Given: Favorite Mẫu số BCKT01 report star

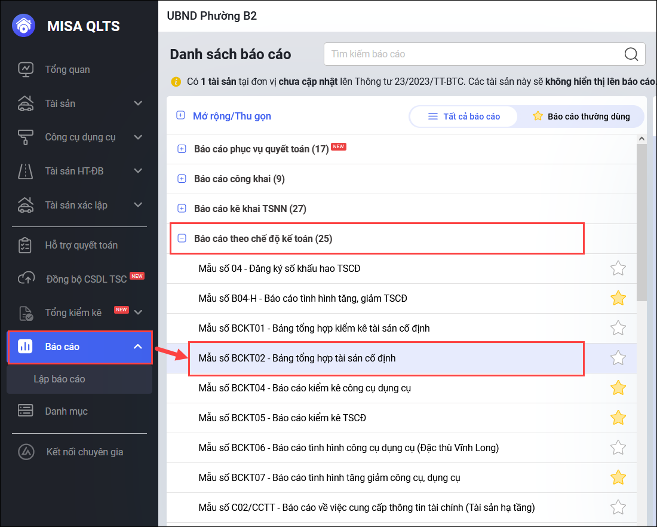Looking at the screenshot, I should point(618,328).
